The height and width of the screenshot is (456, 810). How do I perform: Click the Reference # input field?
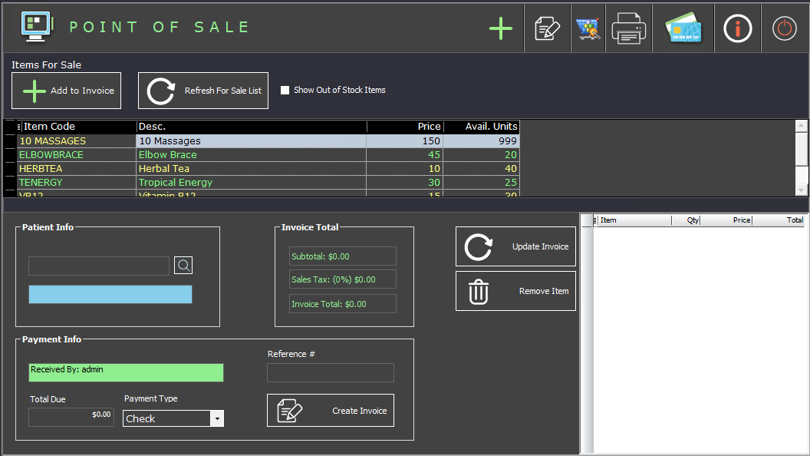click(330, 373)
